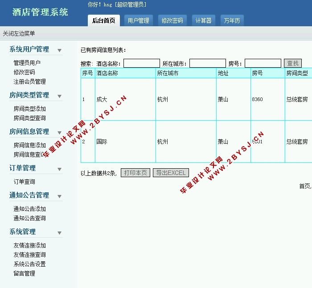Open 系统公告设置 page
312x288 pixels.
[30, 264]
